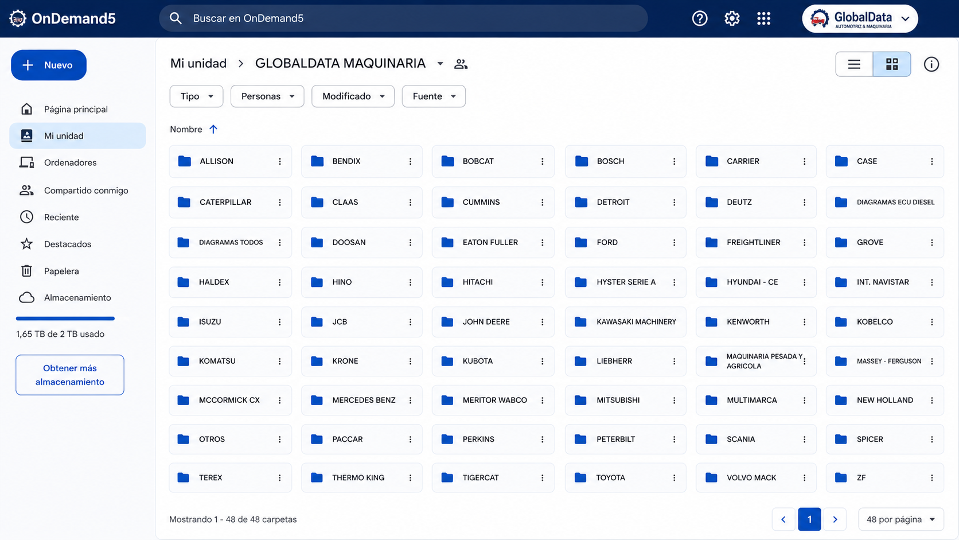Go to next page arrow
This screenshot has width=959, height=540.
(835, 519)
